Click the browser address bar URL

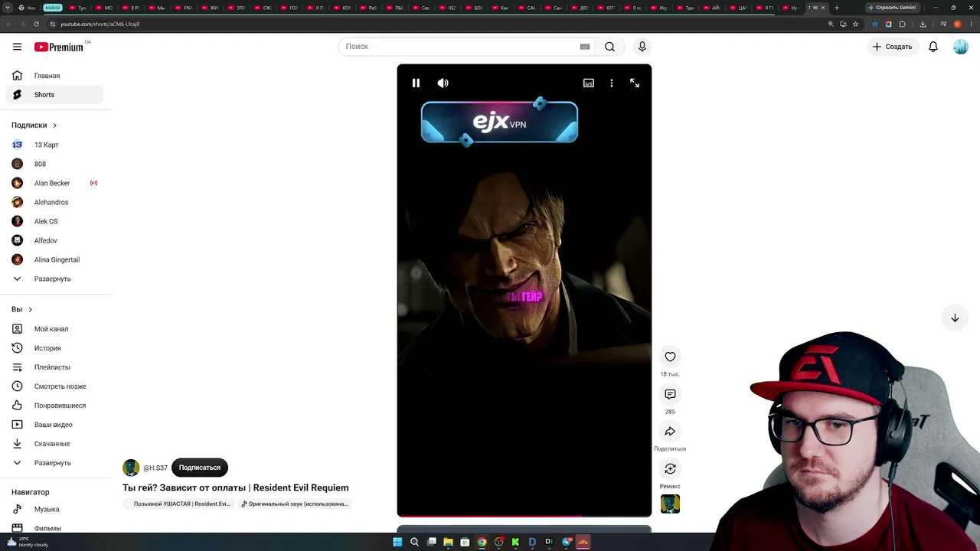pos(100,24)
